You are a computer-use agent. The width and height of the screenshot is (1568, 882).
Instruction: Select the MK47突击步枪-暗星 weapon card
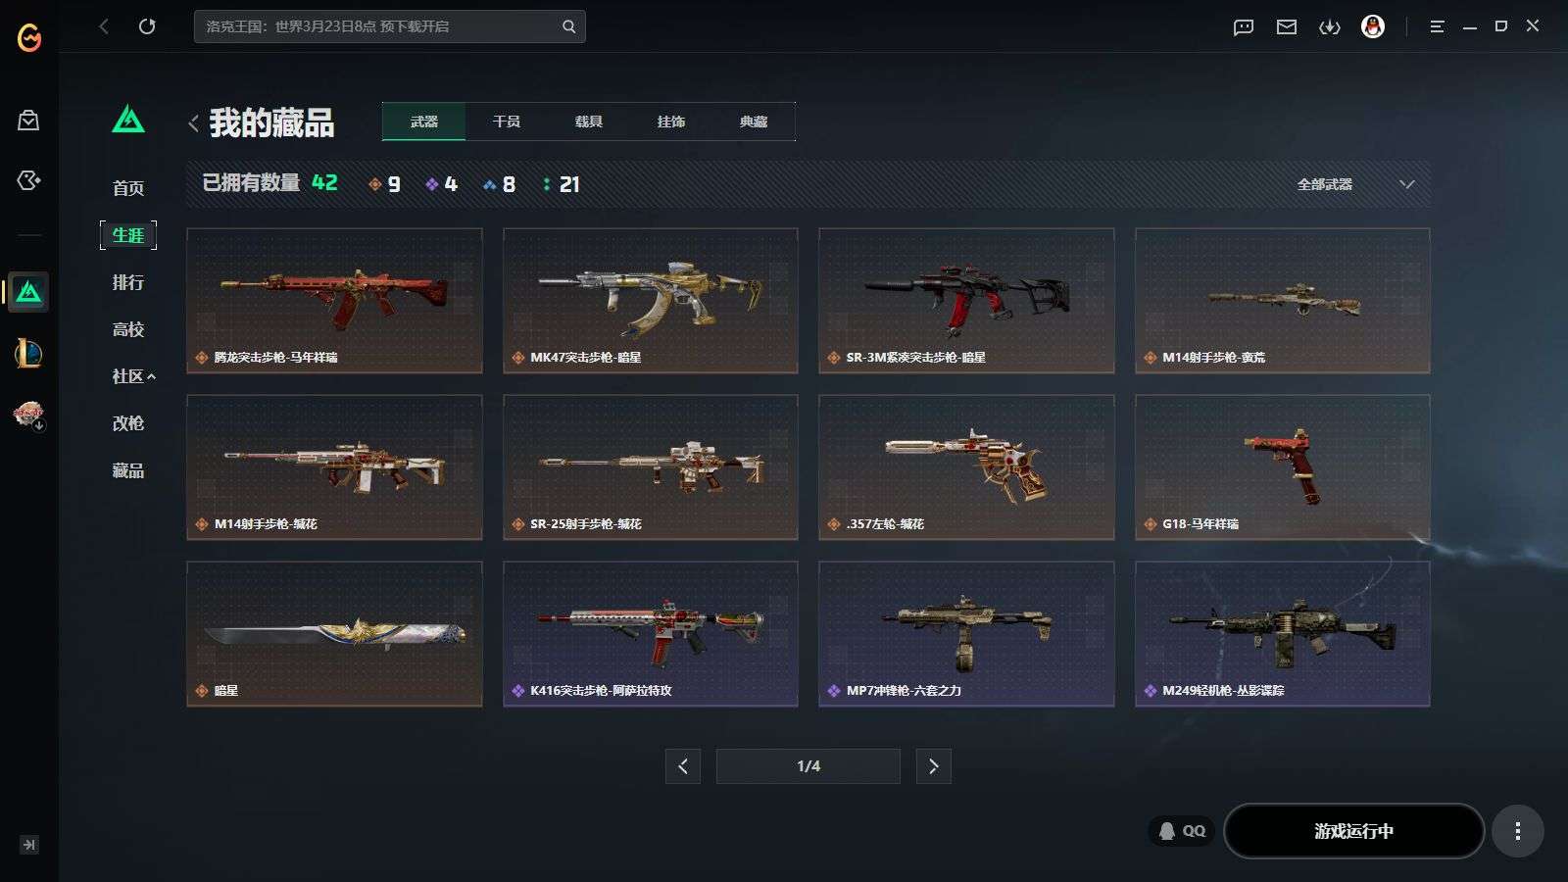651,301
